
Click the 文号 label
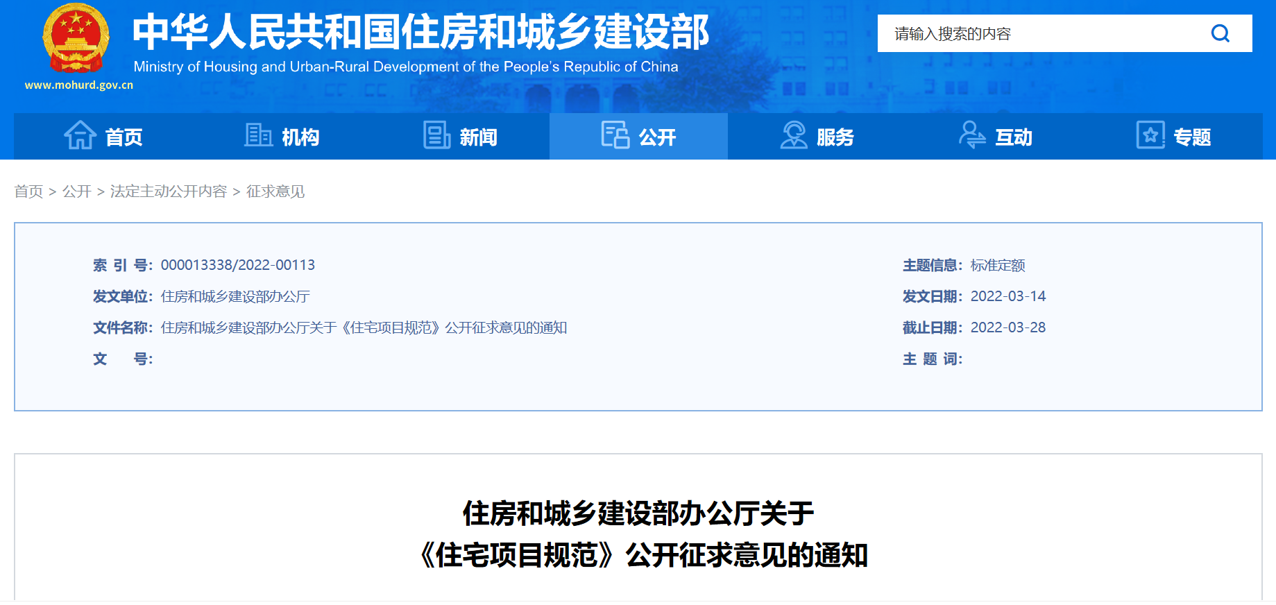pos(123,359)
